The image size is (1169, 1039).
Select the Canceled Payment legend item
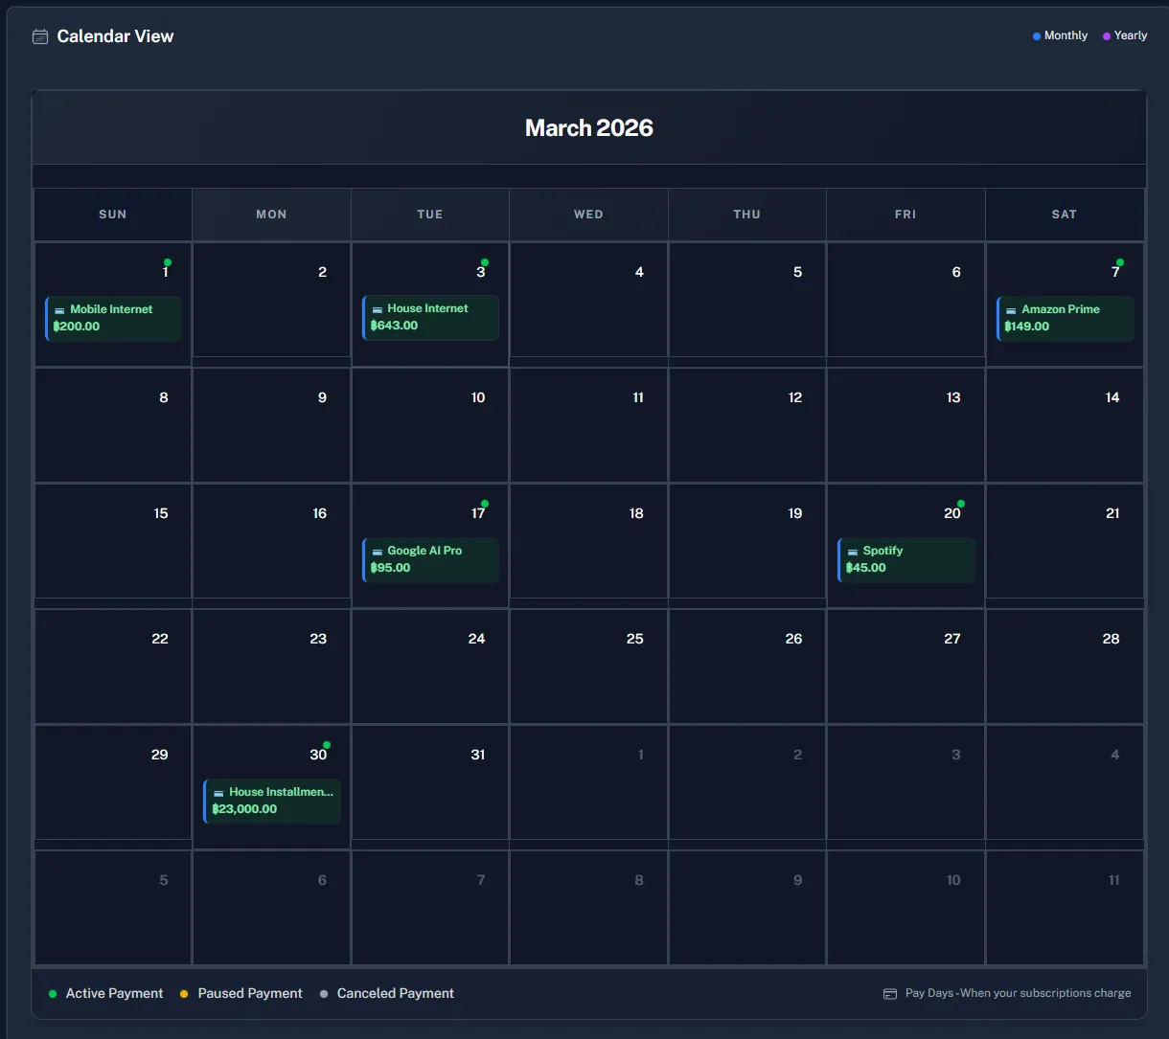click(386, 994)
